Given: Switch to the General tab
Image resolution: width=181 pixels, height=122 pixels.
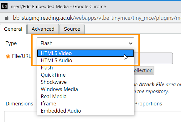Looking at the screenshot, I should (x=13, y=29).
